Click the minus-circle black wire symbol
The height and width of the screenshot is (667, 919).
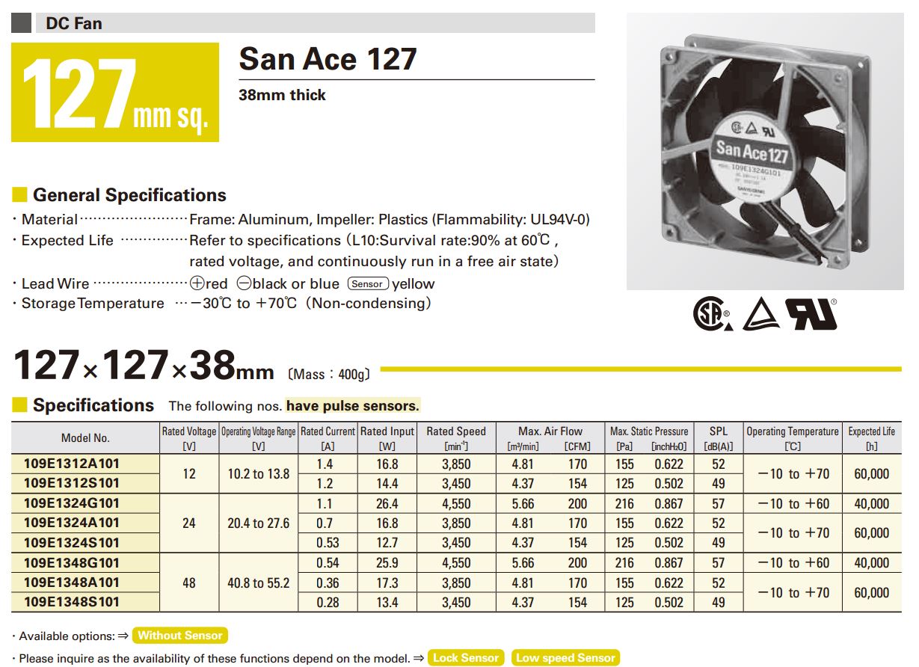tap(244, 283)
